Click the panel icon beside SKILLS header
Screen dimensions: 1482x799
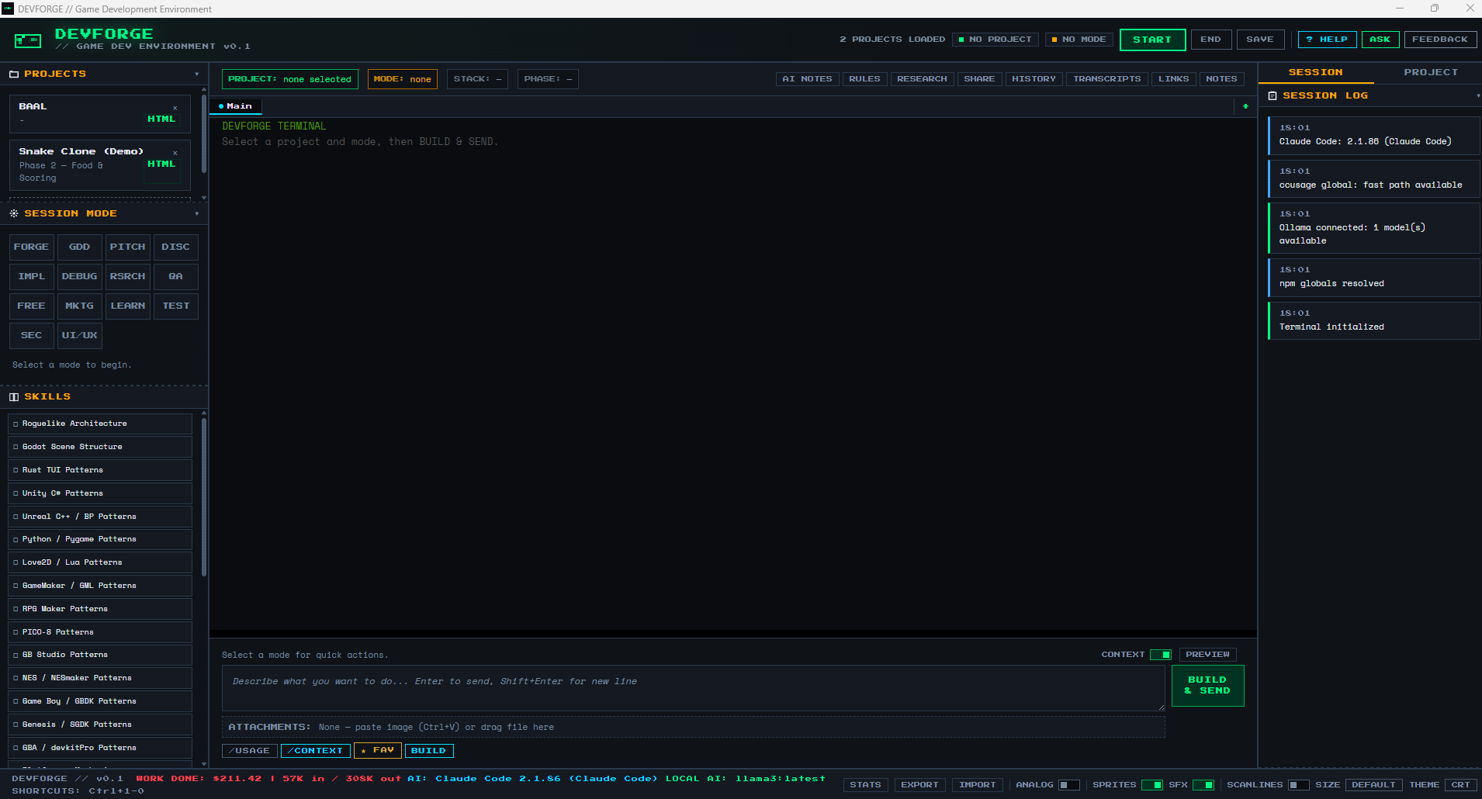tap(13, 396)
